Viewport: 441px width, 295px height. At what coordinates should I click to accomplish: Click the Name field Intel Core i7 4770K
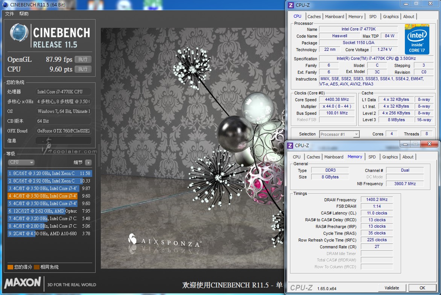pyautogui.click(x=359, y=29)
